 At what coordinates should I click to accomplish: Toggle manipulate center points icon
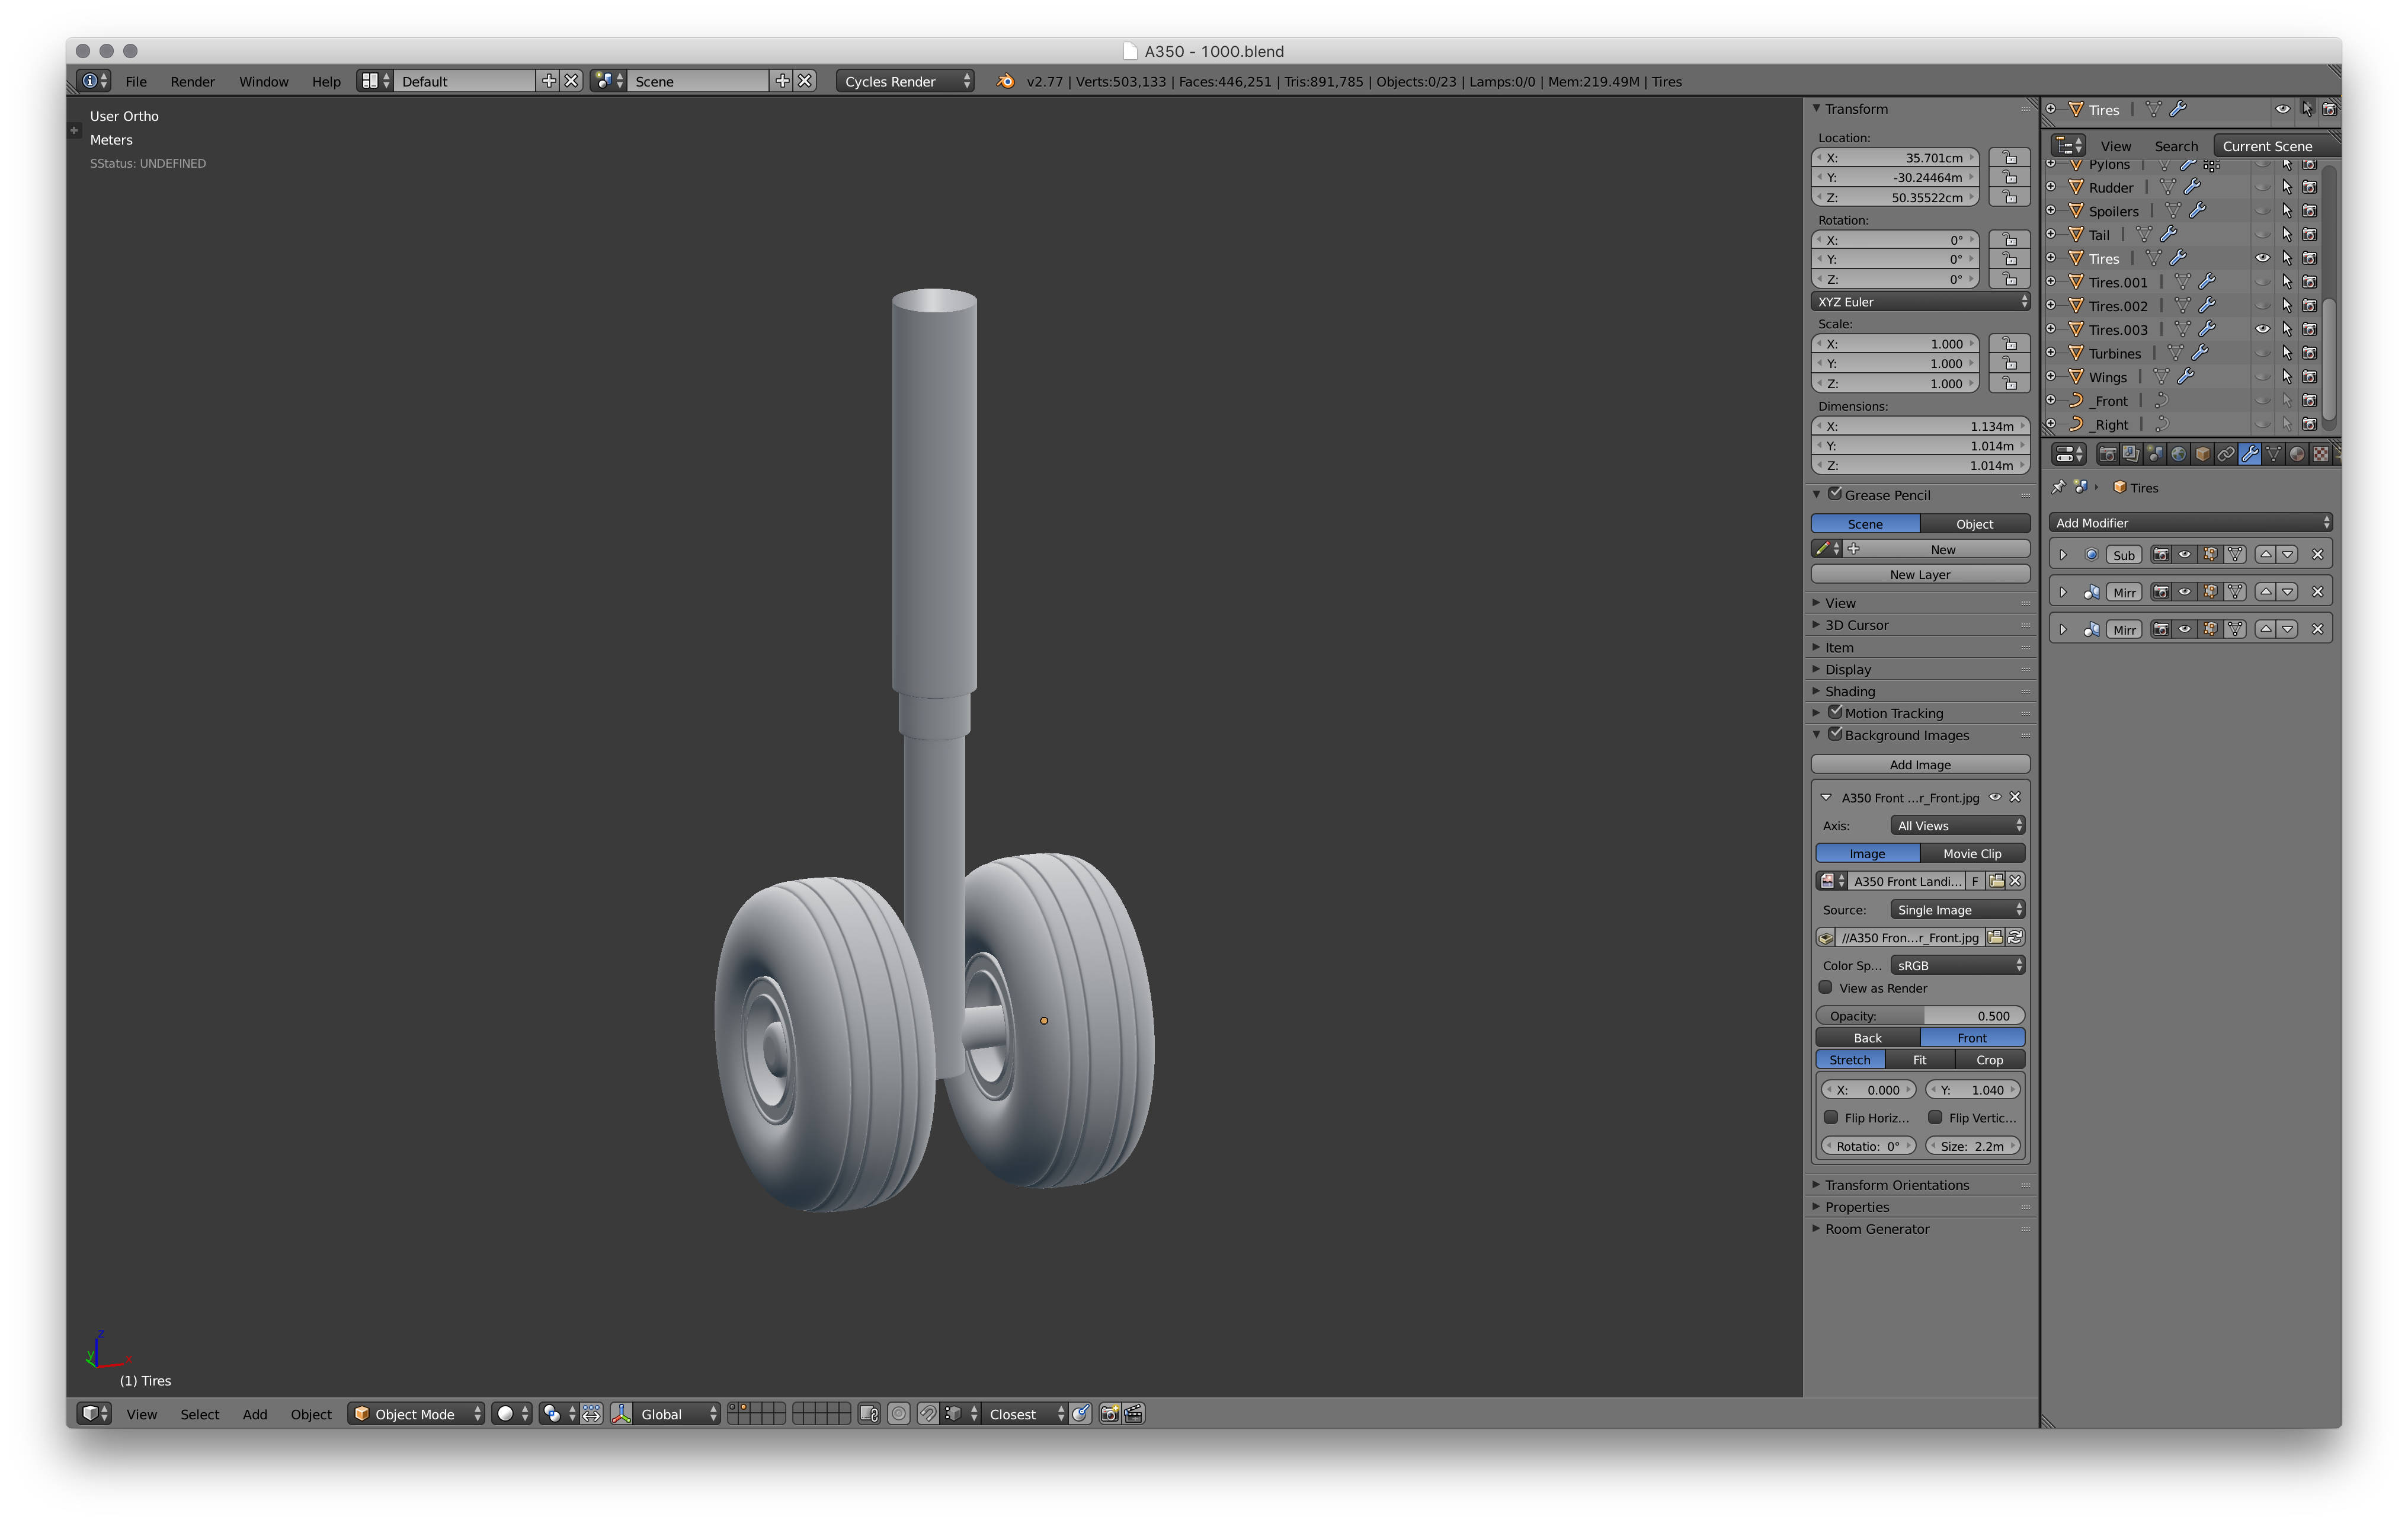[x=592, y=1414]
